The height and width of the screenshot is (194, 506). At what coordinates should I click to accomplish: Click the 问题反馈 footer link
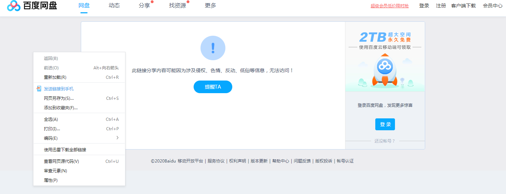point(302,161)
